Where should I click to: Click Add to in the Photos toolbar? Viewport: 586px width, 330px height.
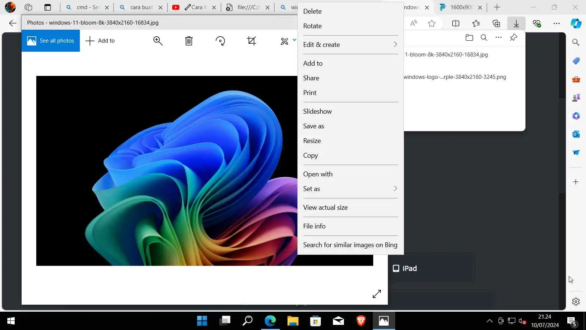100,41
